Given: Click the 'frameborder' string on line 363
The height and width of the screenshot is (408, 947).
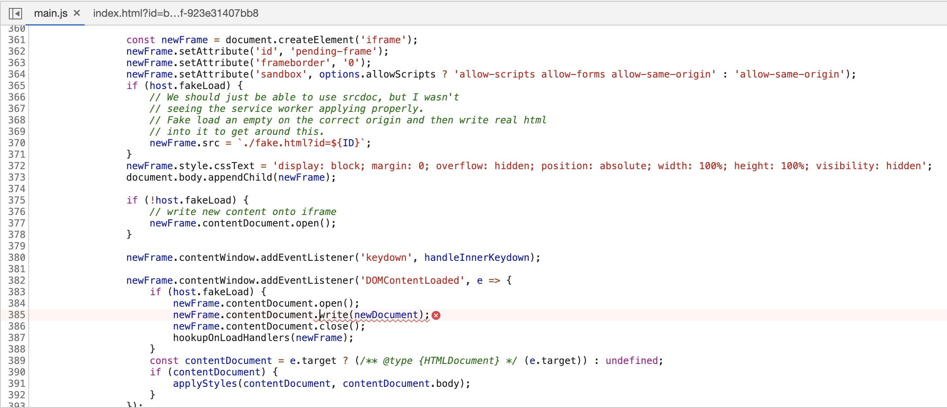Looking at the screenshot, I should 293,63.
